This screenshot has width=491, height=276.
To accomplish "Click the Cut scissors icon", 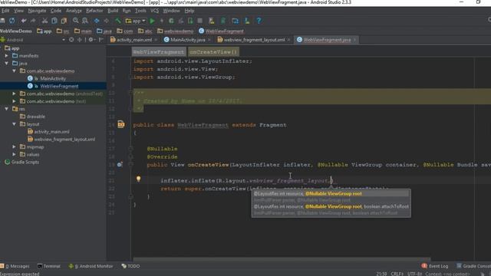I will click(x=44, y=21).
